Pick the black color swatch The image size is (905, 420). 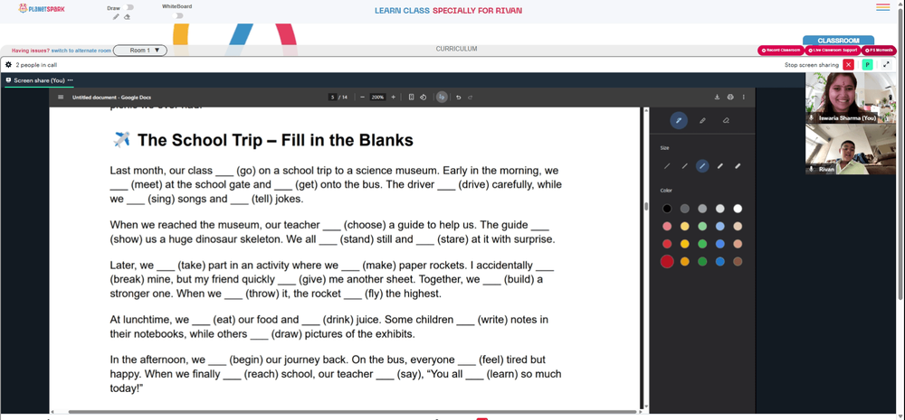click(x=667, y=209)
